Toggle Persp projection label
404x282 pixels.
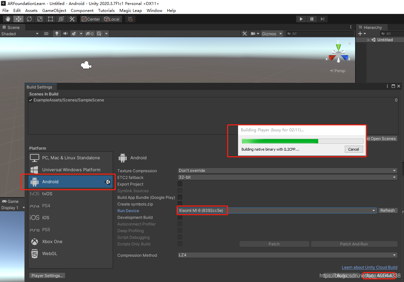337,71
